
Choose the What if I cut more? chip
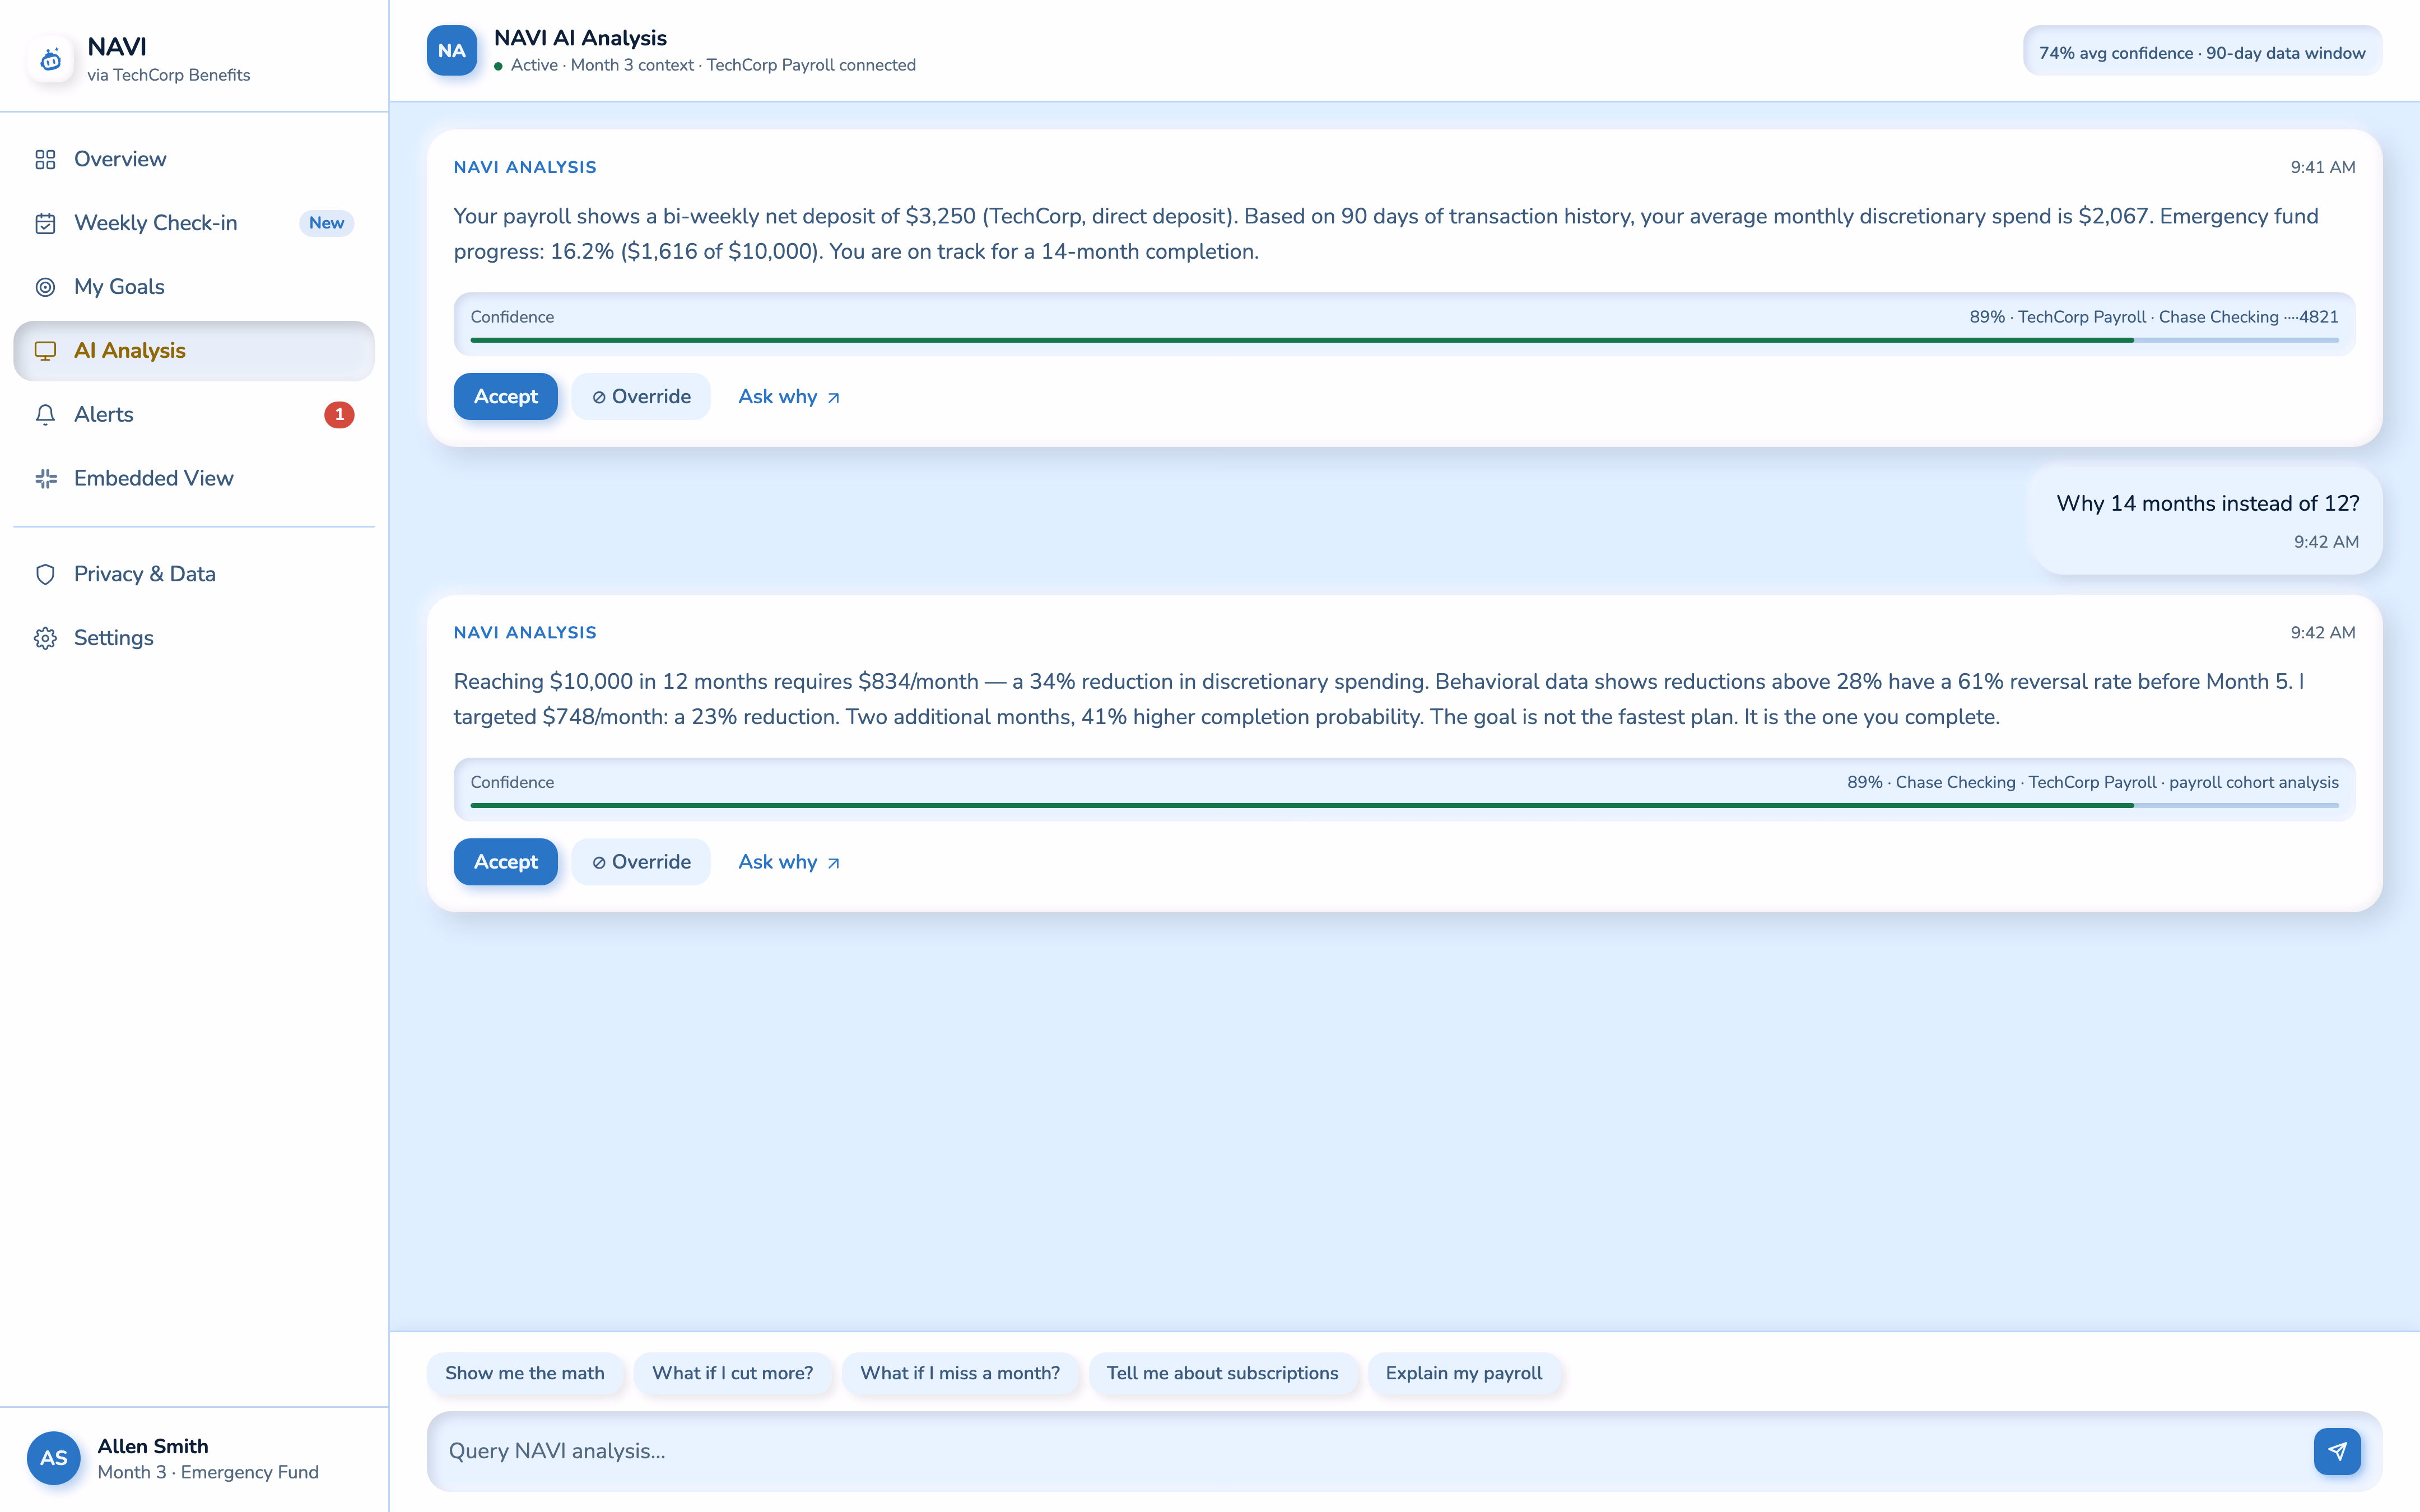[733, 1373]
